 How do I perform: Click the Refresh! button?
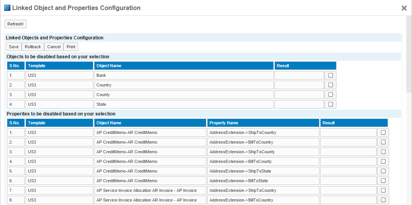point(15,24)
